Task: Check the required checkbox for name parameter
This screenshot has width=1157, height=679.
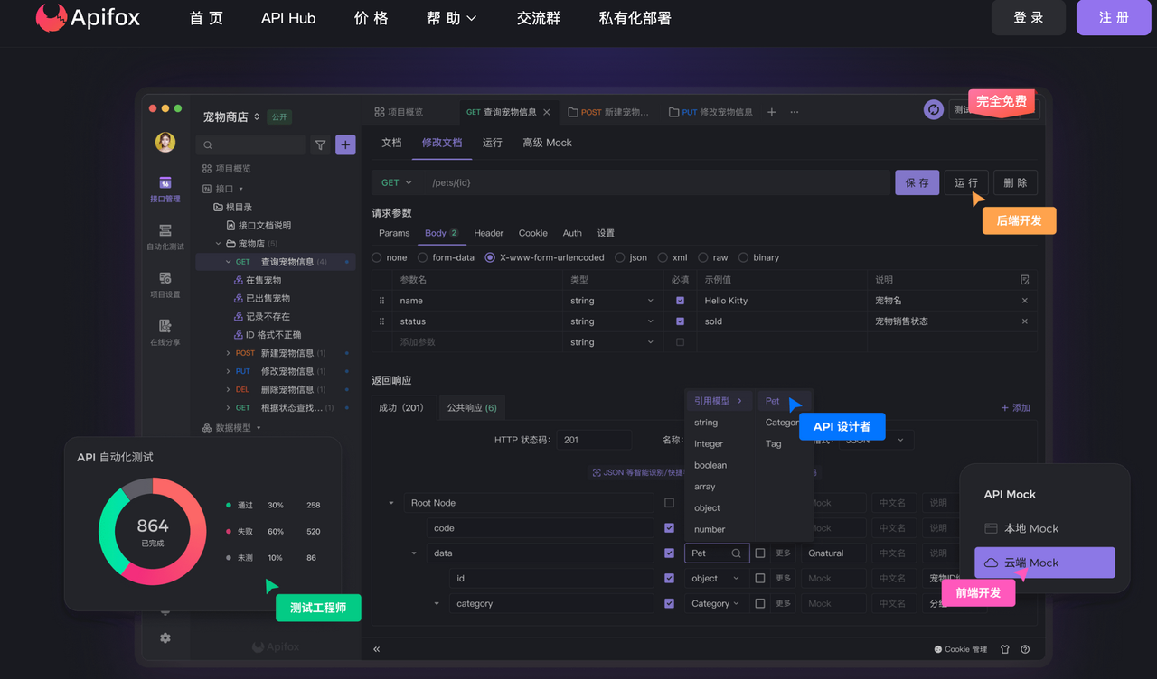Action: click(678, 300)
